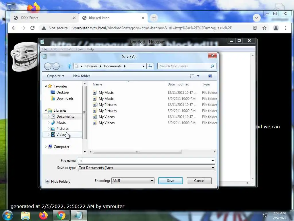Open Notepad Help menu

click(90, 49)
